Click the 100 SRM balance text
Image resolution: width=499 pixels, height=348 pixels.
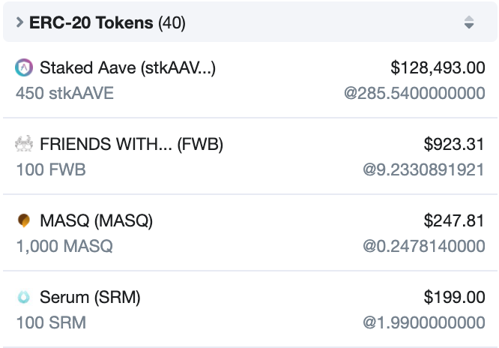tap(51, 322)
